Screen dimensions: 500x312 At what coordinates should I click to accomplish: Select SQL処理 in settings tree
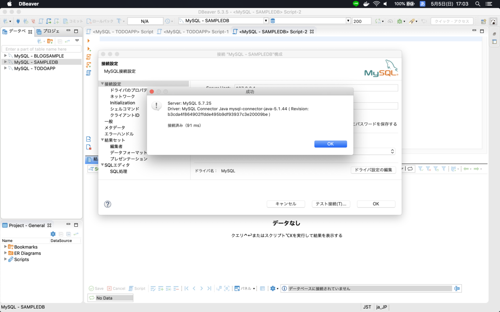(118, 171)
